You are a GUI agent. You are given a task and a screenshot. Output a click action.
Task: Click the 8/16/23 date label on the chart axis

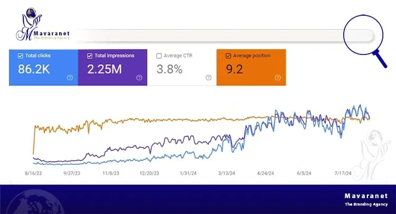point(33,172)
